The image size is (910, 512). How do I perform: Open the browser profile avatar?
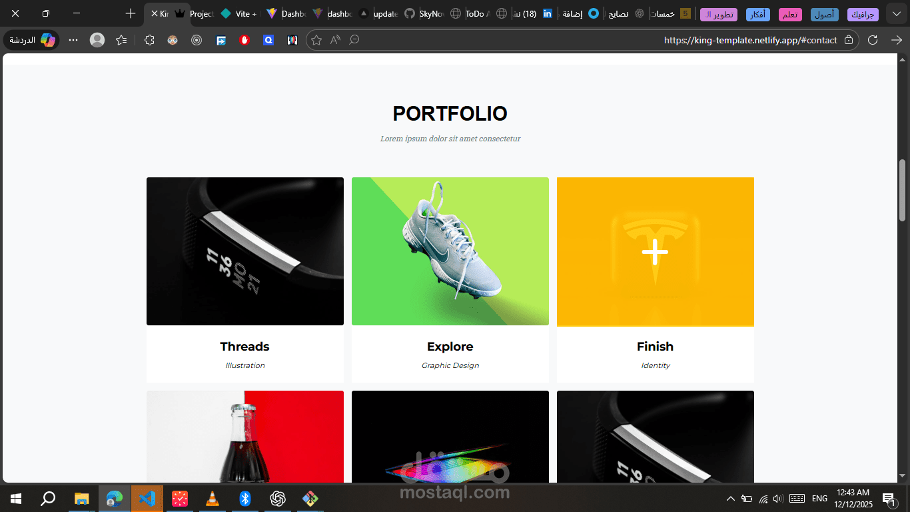(x=97, y=40)
